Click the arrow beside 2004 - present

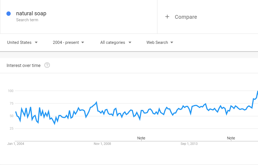(x=83, y=42)
